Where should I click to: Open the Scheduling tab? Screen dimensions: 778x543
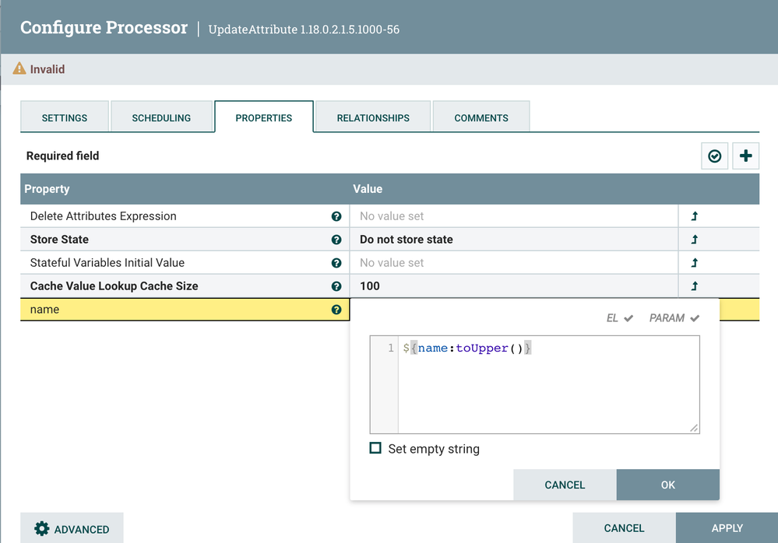(x=161, y=118)
